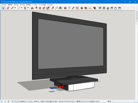Select the Rotate tool

click(x=44, y=8)
